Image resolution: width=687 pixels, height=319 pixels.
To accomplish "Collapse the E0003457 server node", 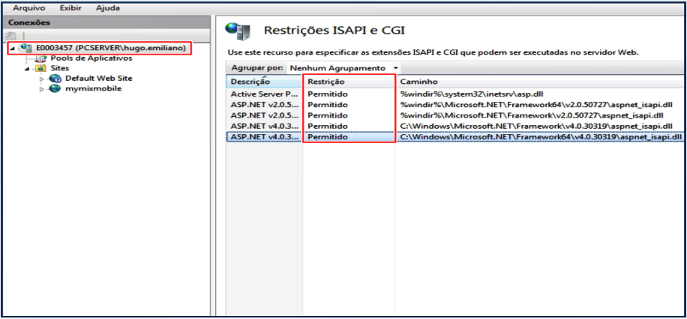I will pyautogui.click(x=11, y=48).
